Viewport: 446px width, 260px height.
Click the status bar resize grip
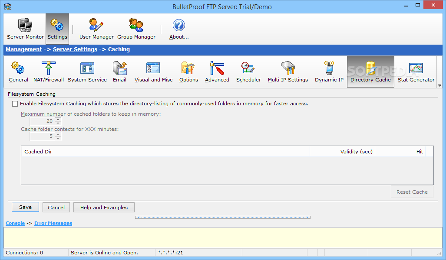[x=439, y=253]
